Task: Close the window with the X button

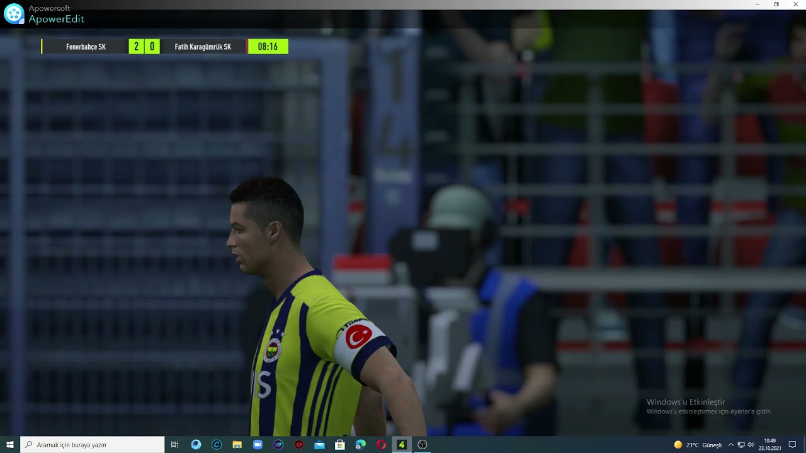Action: pyautogui.click(x=795, y=4)
